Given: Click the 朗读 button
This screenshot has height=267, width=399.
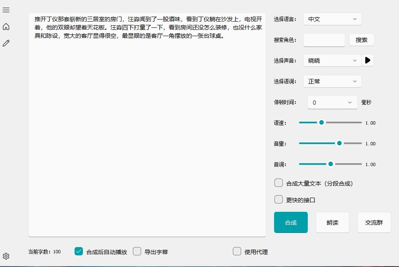Looking at the screenshot, I should click(x=332, y=222).
